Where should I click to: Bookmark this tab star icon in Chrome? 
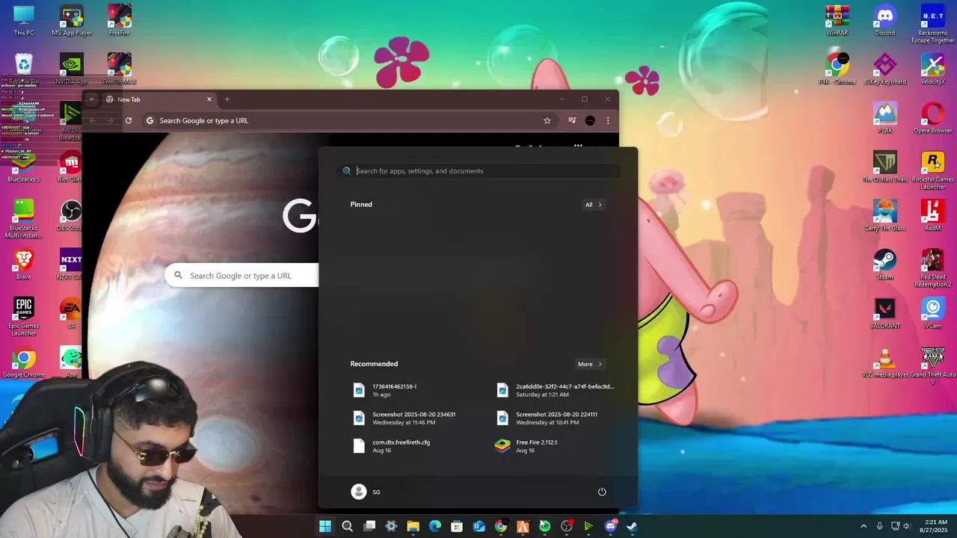[x=547, y=120]
